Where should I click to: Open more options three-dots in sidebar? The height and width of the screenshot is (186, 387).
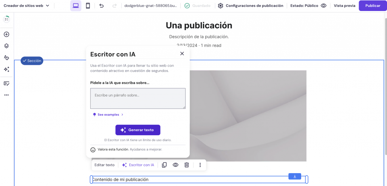(x=6, y=95)
